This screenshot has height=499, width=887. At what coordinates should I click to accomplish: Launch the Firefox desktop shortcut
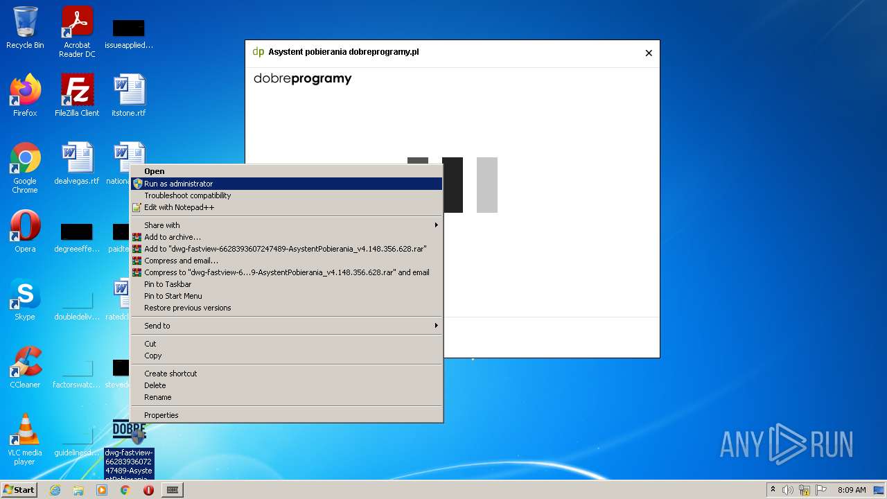(25, 96)
